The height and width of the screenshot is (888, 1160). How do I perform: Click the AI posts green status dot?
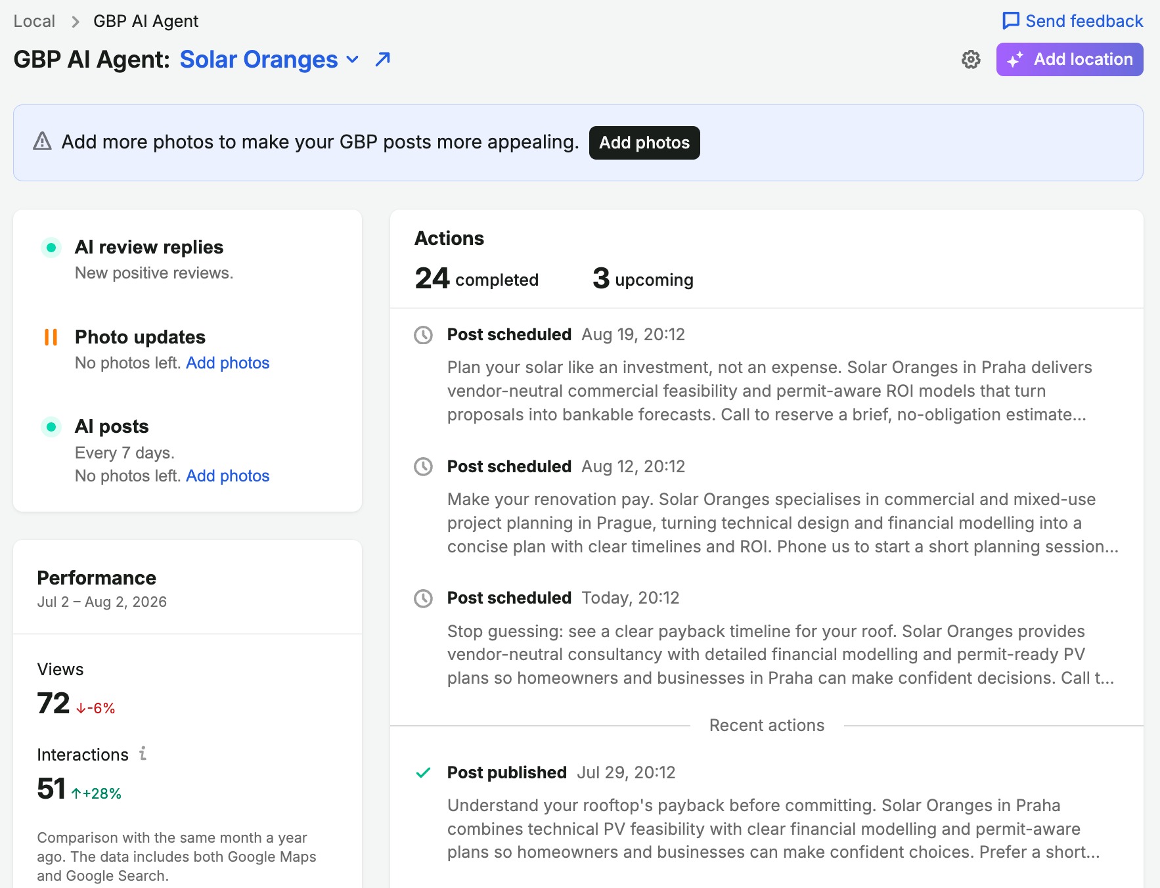51,427
